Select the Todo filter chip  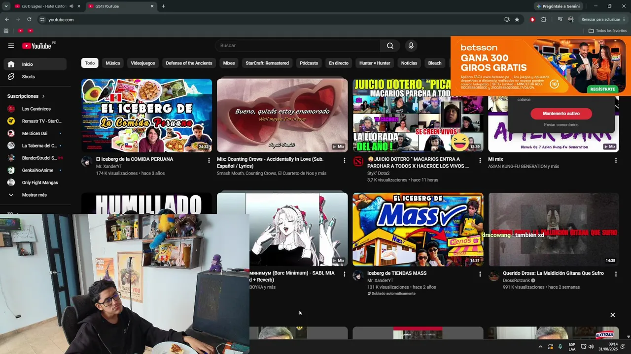(90, 63)
